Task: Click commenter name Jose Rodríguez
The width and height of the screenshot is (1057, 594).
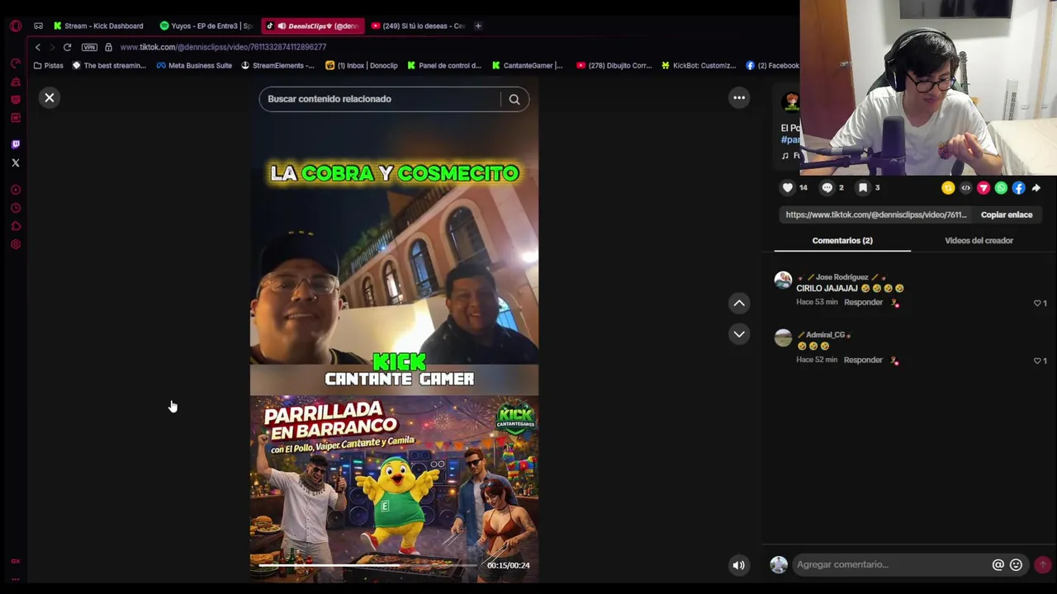Action: [x=841, y=277]
